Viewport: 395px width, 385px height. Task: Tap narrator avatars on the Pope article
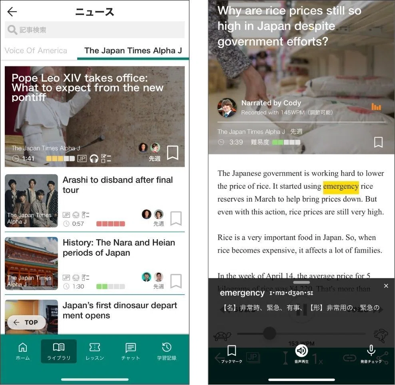pos(150,148)
